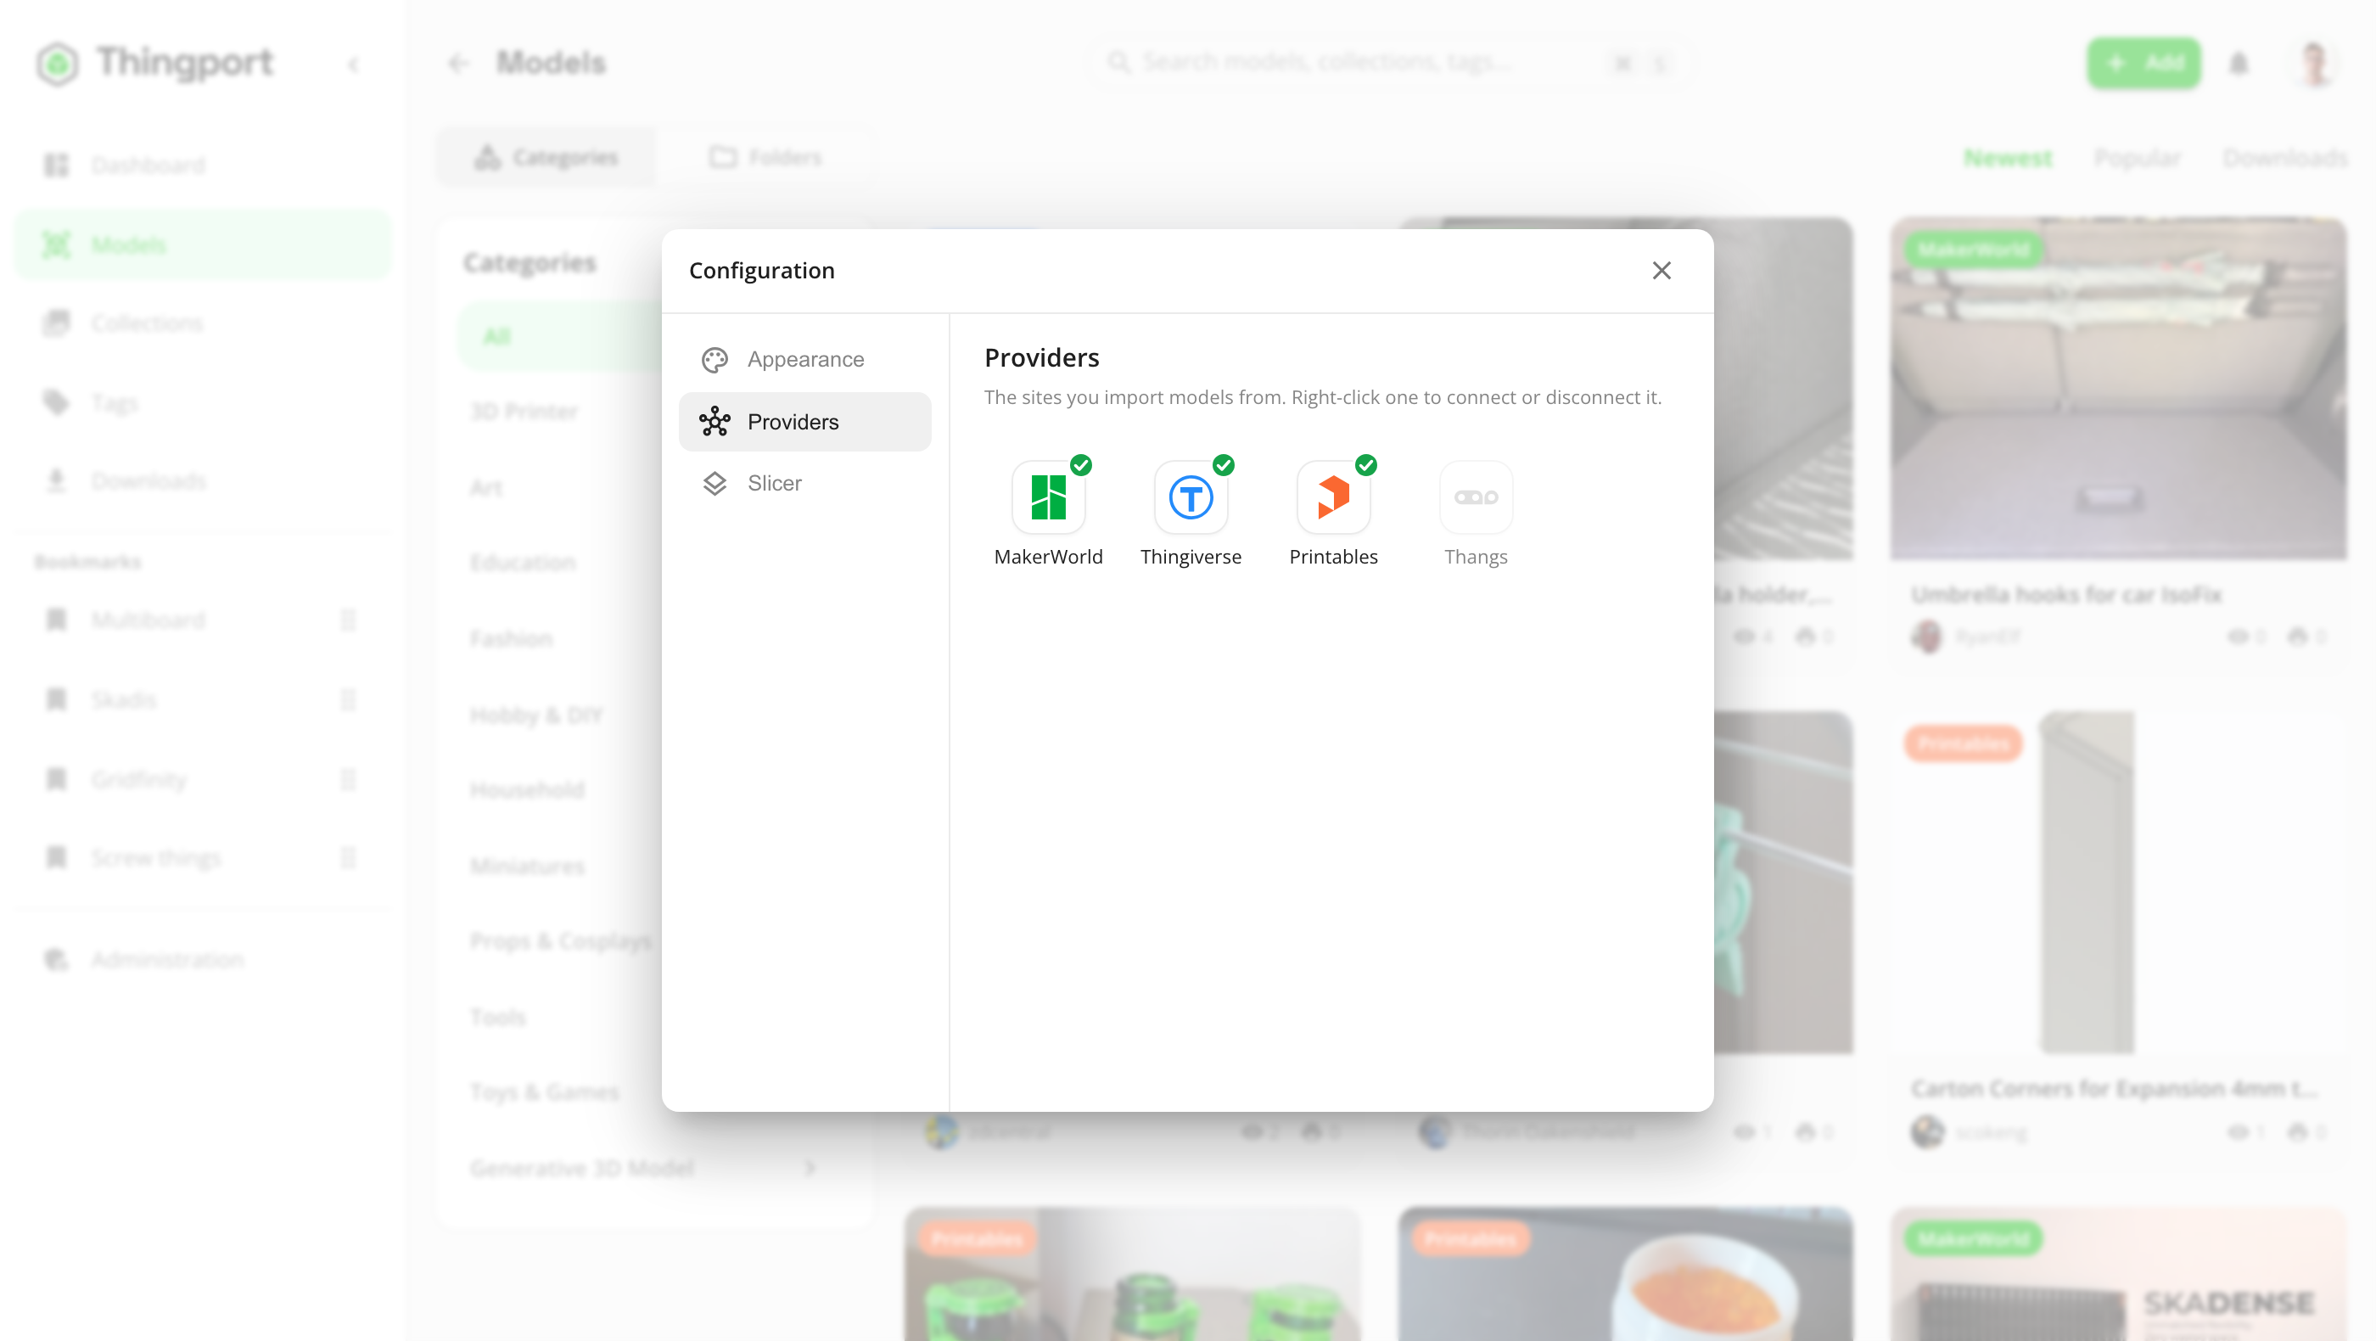Sort models by Newest
The width and height of the screenshot is (2376, 1341).
tap(2007, 158)
